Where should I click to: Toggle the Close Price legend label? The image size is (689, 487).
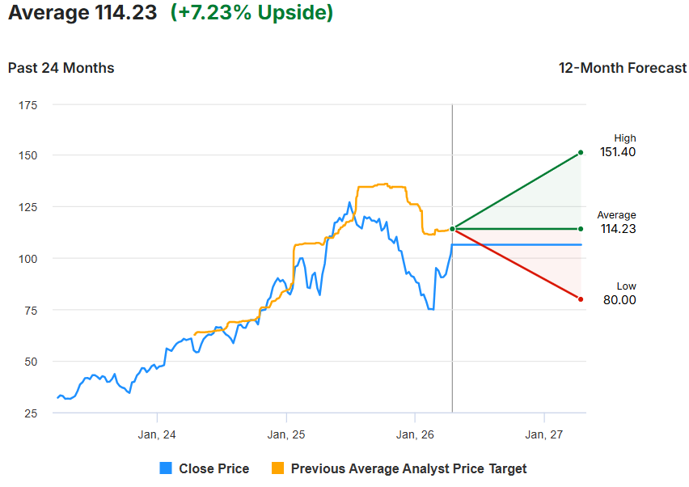click(213, 468)
